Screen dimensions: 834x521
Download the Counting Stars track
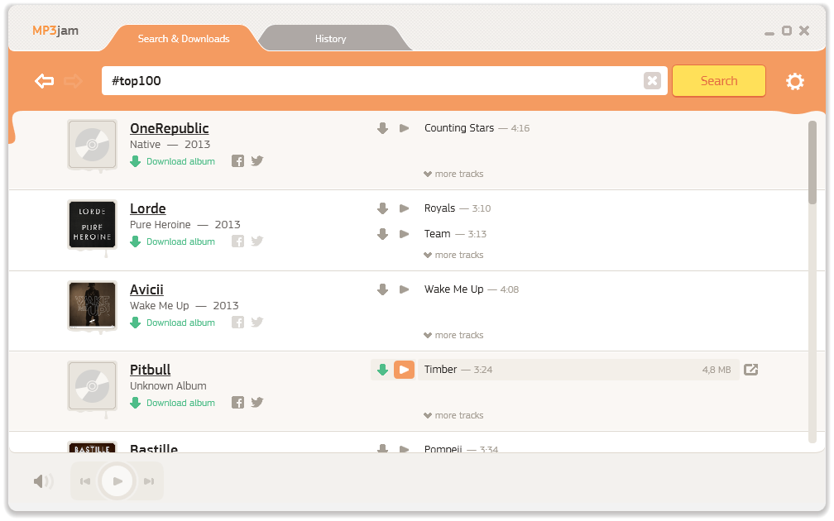(x=382, y=128)
